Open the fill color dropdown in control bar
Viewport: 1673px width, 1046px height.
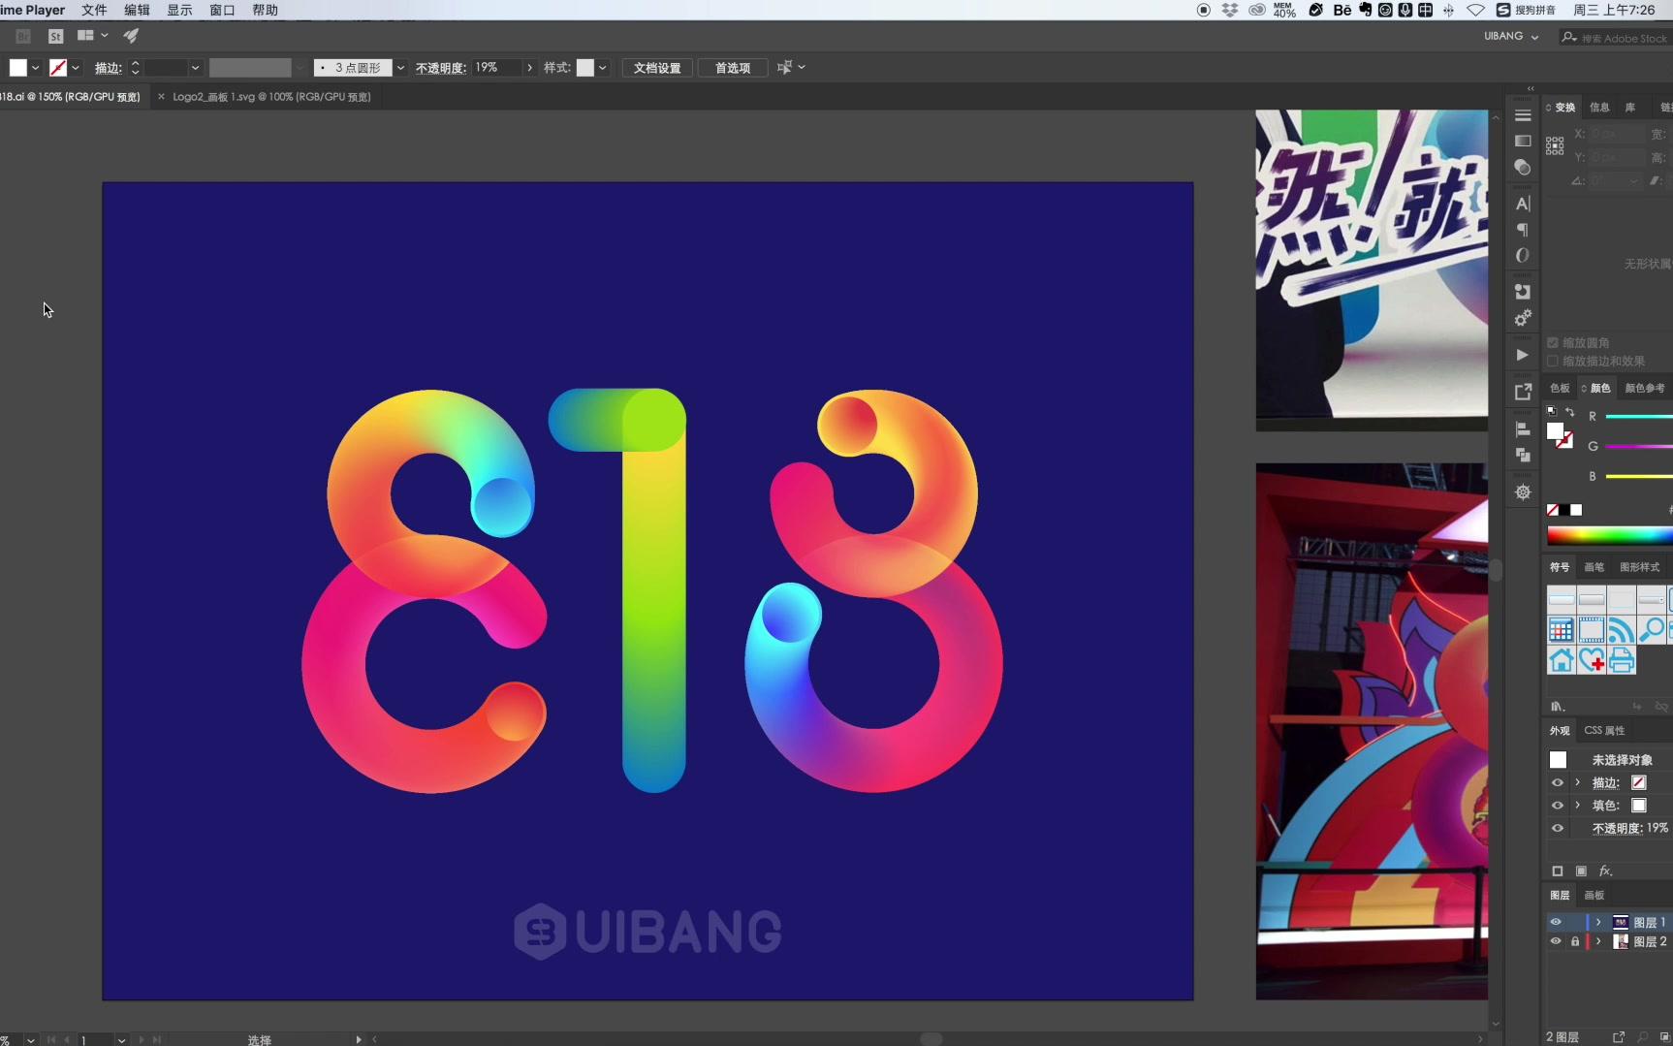(x=36, y=68)
